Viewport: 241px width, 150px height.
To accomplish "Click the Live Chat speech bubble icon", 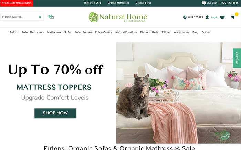I will (x=204, y=3).
